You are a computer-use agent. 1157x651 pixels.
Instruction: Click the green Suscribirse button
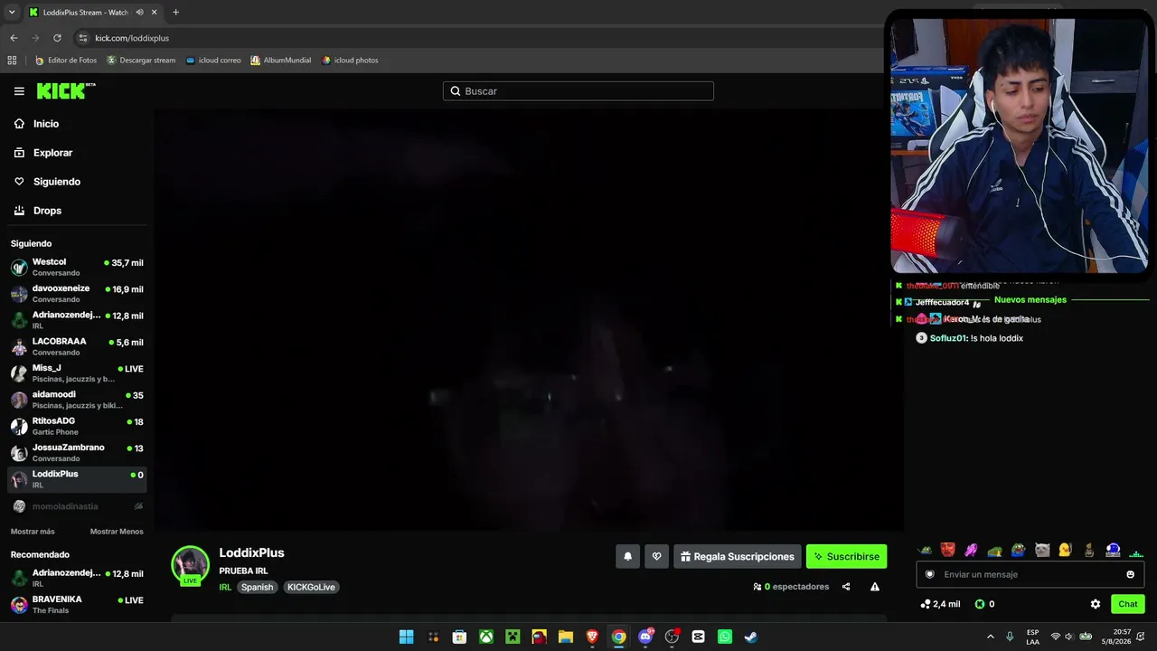[x=846, y=557]
